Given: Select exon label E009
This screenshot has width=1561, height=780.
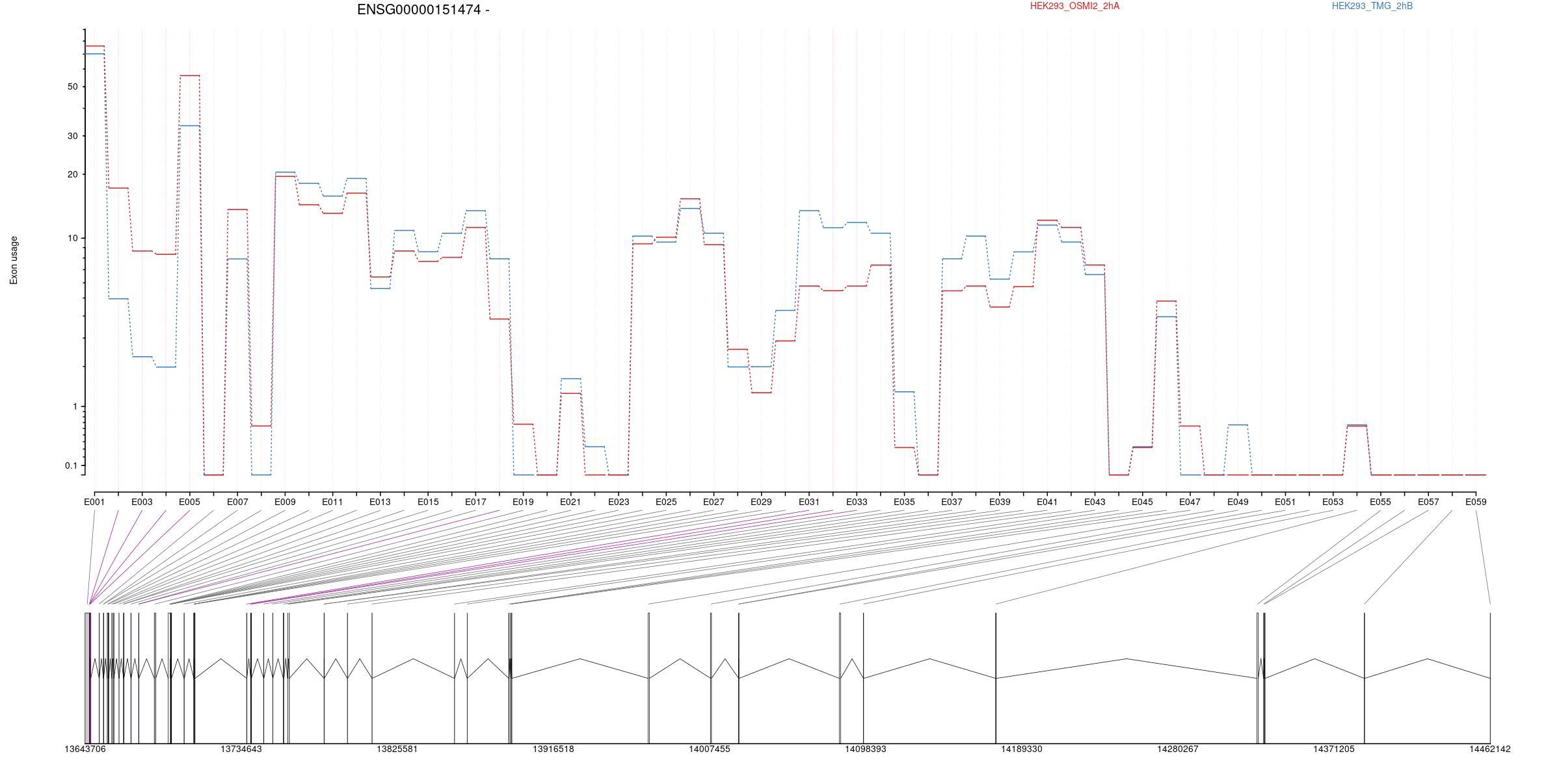Looking at the screenshot, I should point(285,502).
